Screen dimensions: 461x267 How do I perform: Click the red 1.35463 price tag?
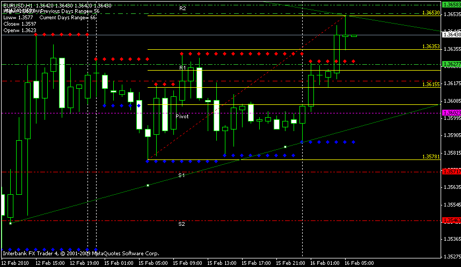(451, 220)
